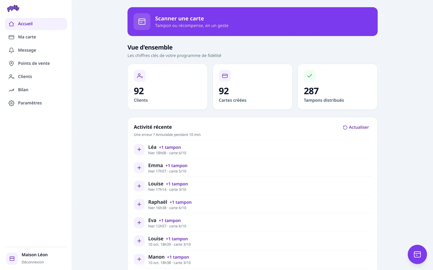Click Louise's entry at hier 17h14
Image resolution: width=433 pixels, height=270 pixels.
[253, 186]
